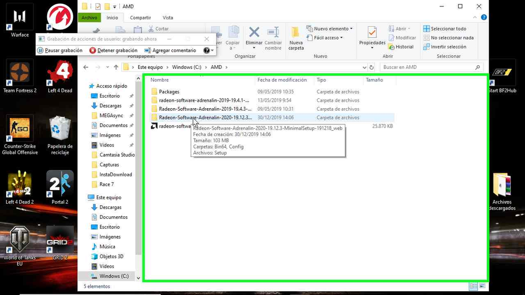Open the Warface desktop shortcut

pyautogui.click(x=20, y=21)
